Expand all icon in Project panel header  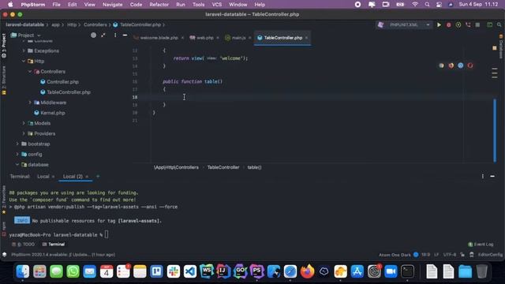coord(103,35)
